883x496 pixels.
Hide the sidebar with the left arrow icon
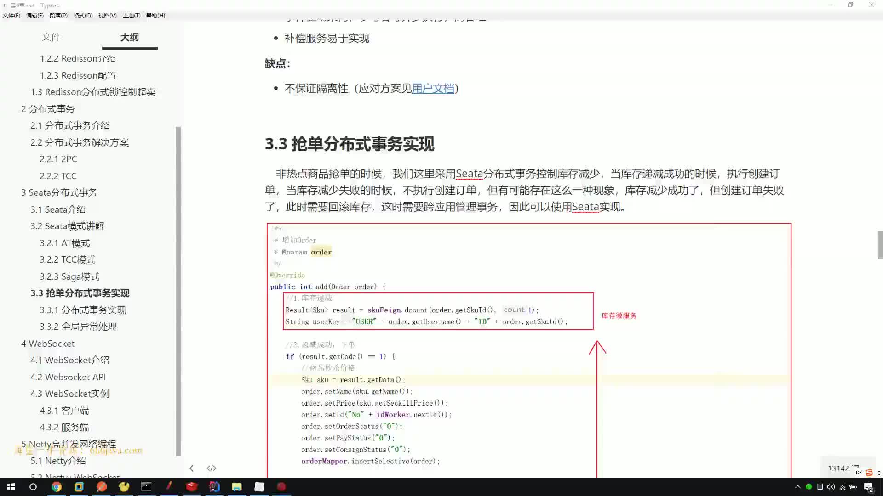pyautogui.click(x=191, y=468)
